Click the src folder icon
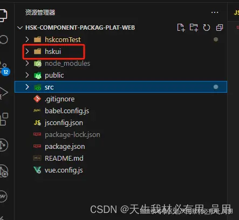This screenshot has height=220, width=239. tap(38, 87)
